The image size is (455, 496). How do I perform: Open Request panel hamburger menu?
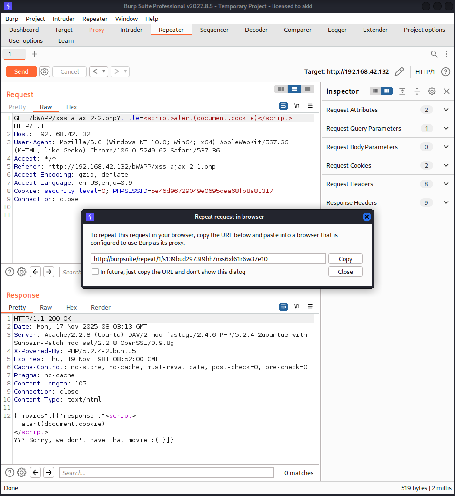point(310,106)
